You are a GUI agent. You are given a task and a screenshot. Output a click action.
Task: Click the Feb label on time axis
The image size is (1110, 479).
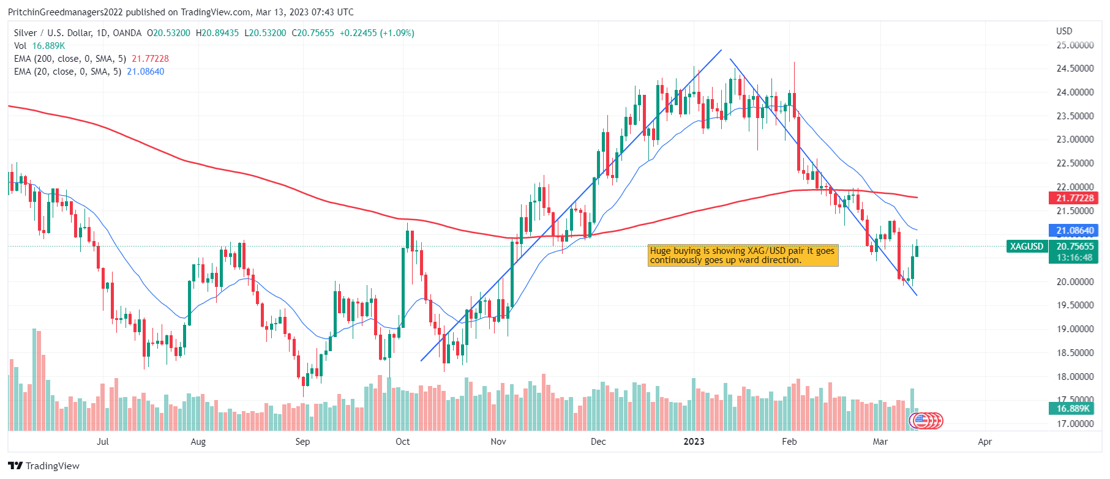790,442
